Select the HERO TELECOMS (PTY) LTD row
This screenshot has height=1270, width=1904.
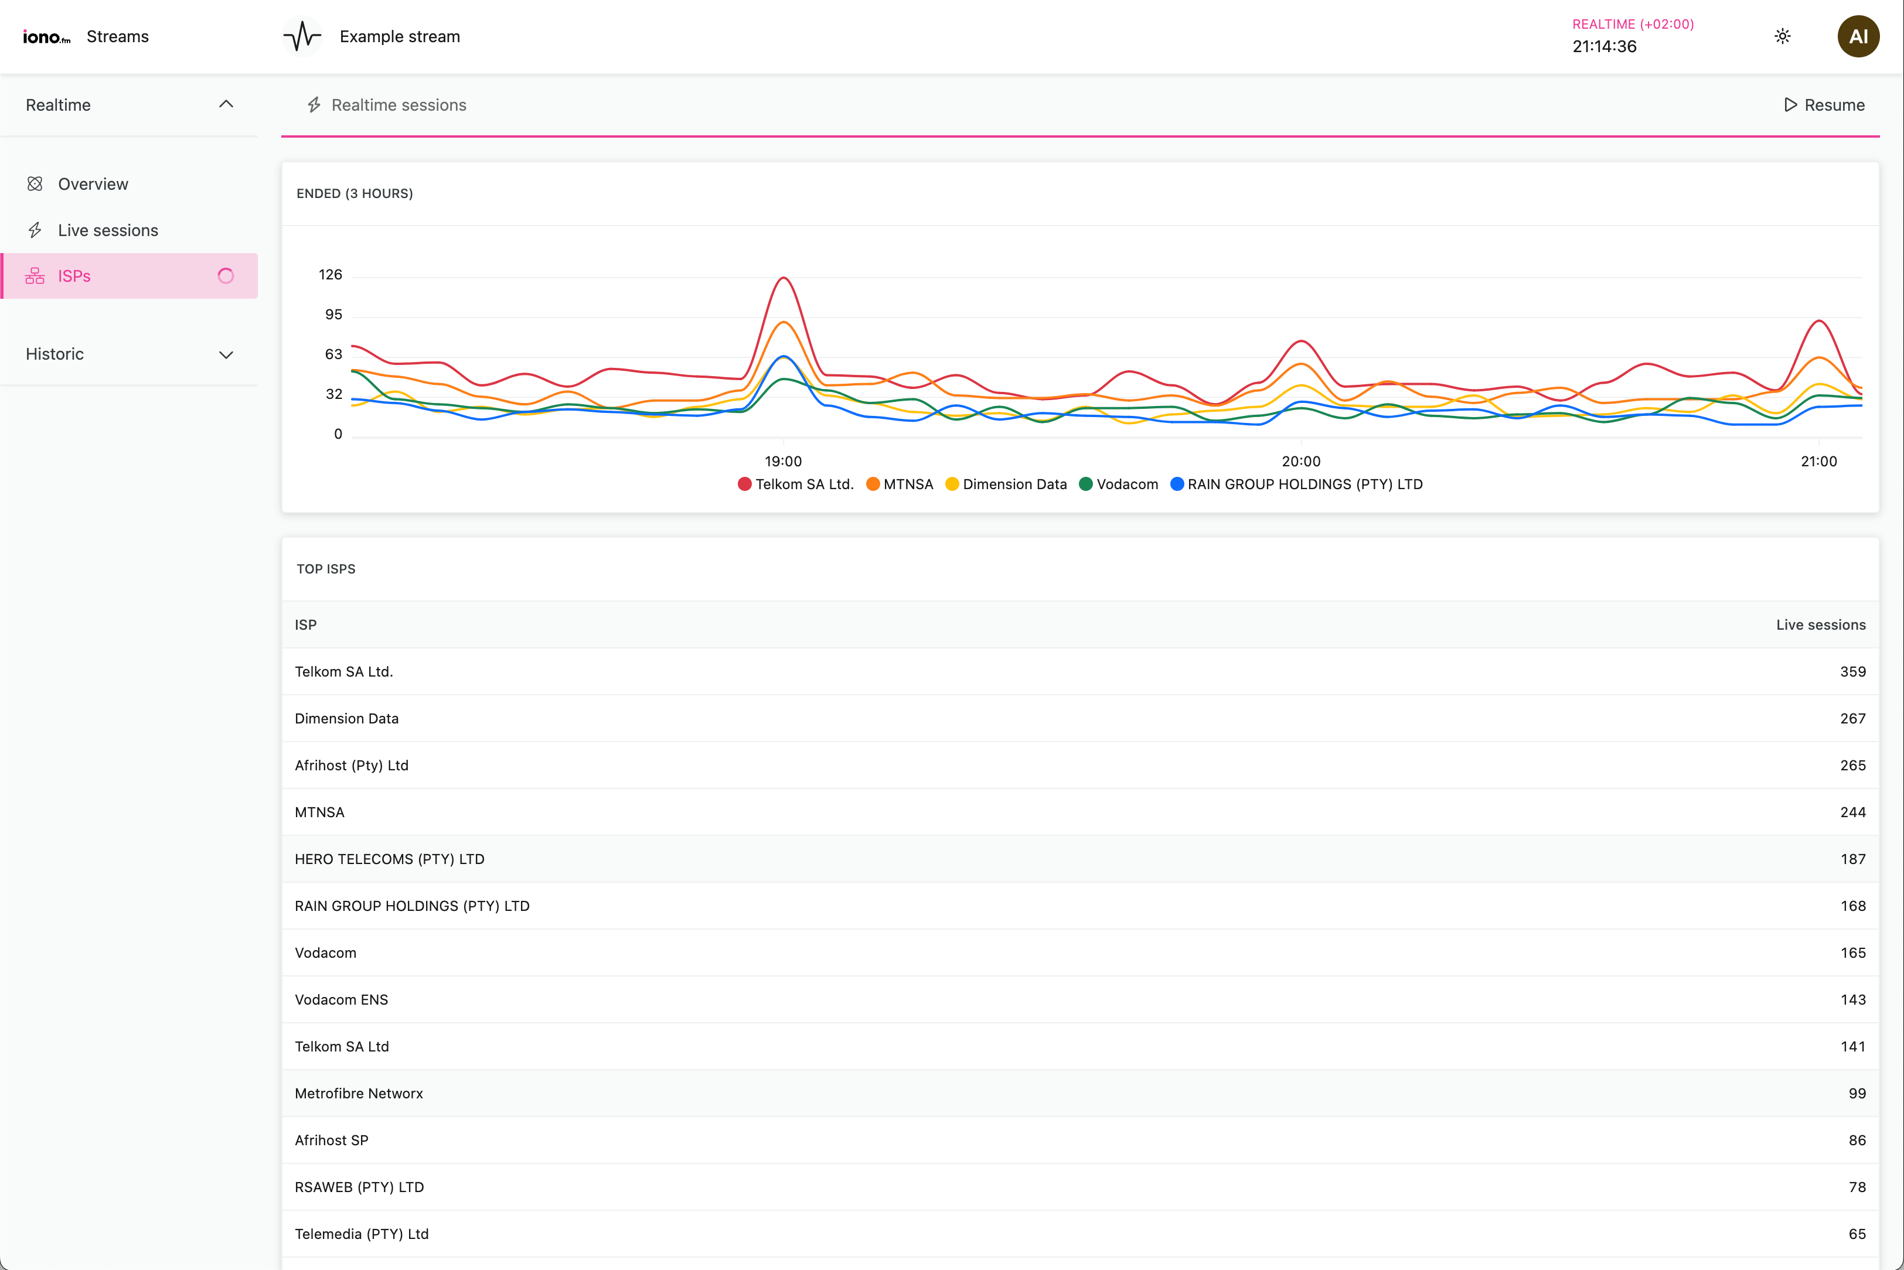(1080, 859)
